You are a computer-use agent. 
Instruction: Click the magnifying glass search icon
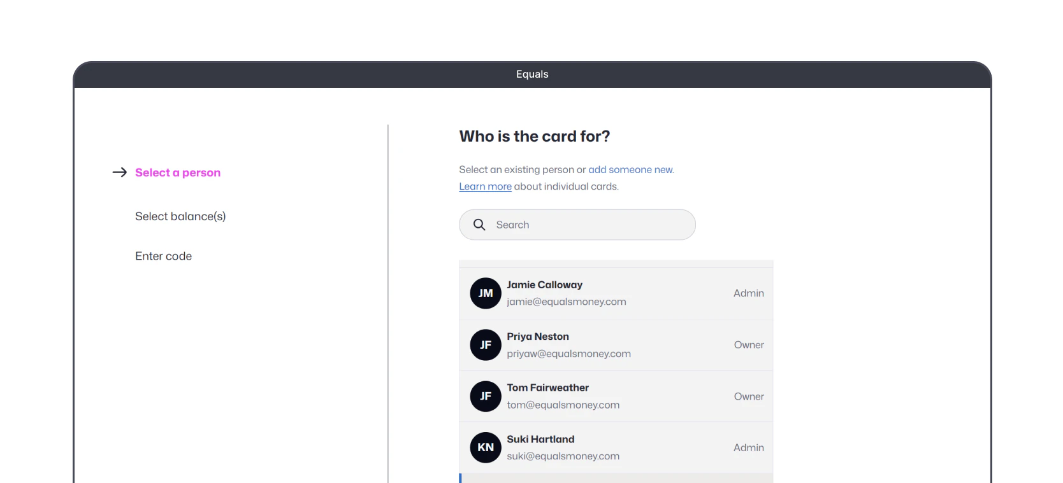coord(479,225)
